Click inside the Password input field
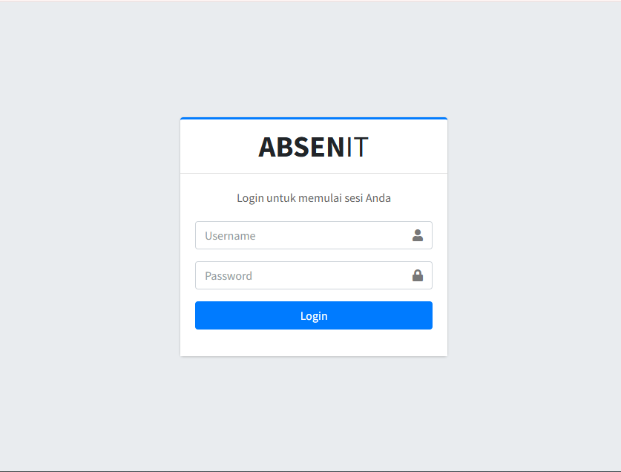 click(x=297, y=275)
